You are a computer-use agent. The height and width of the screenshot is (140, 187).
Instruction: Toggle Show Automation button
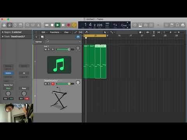click(76, 32)
